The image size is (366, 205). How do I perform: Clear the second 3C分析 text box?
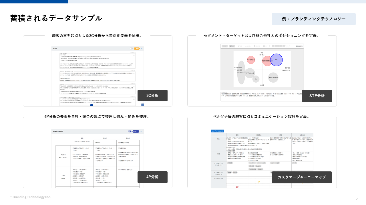click(134, 73)
